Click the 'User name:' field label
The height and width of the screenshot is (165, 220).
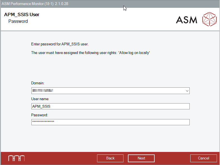[40, 99]
